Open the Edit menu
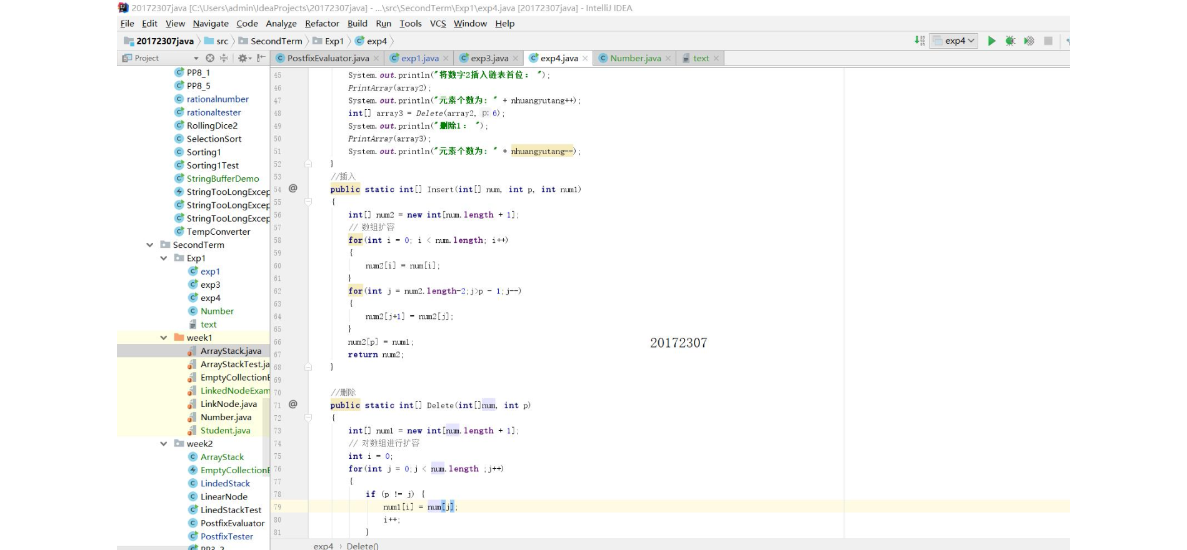 pyautogui.click(x=149, y=24)
